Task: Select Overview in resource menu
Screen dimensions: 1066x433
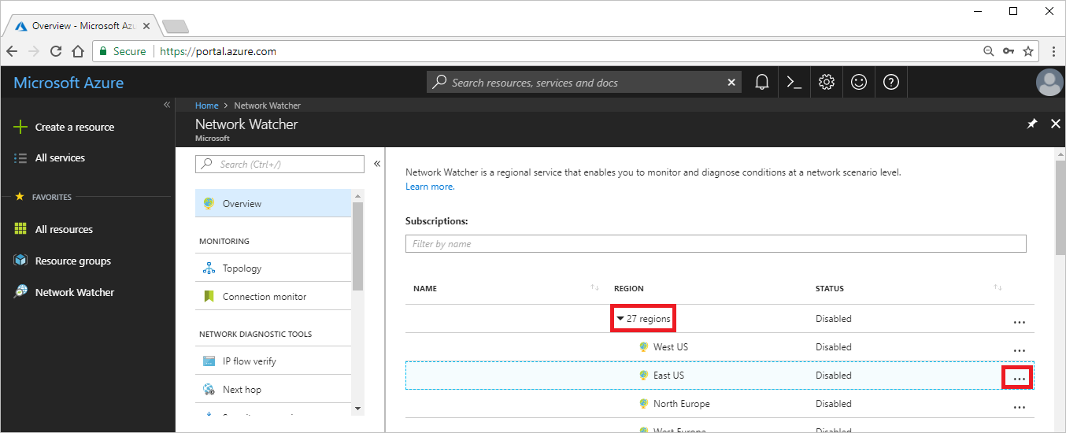Action: 273,203
